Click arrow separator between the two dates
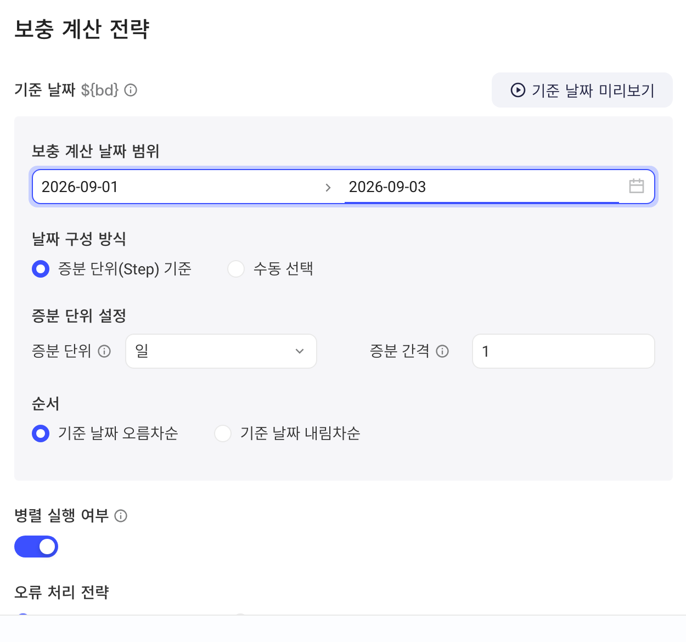686x642 pixels. click(x=328, y=187)
